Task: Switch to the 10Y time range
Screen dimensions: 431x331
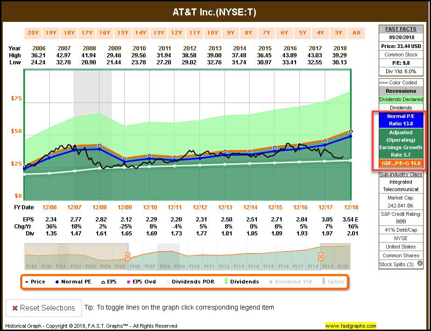Action: tap(212, 33)
